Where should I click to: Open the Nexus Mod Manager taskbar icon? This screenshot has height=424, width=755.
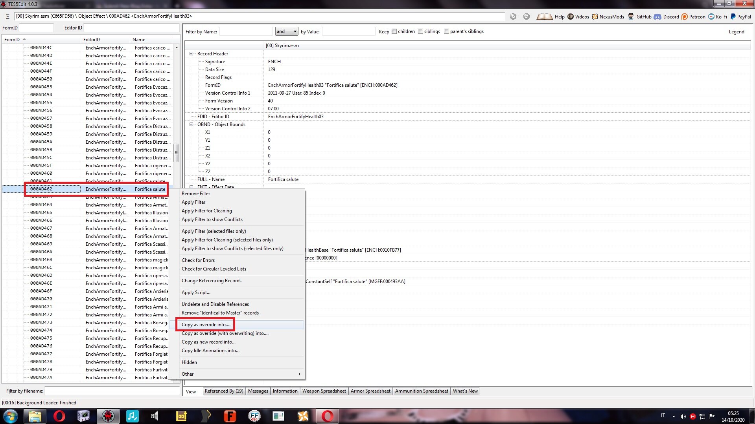point(303,416)
